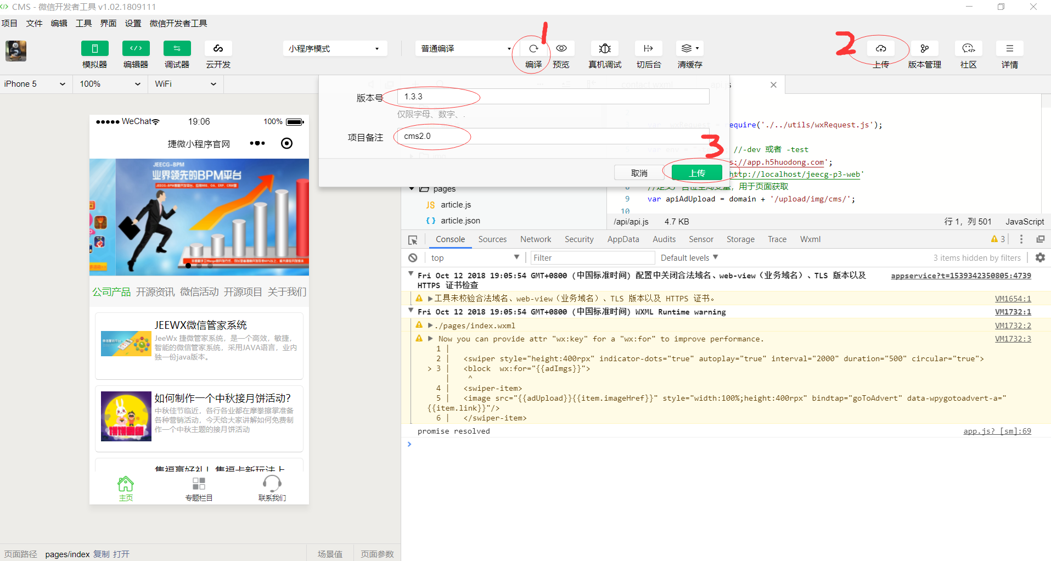Switch to the Storage tab
1051x561 pixels.
pyautogui.click(x=740, y=239)
